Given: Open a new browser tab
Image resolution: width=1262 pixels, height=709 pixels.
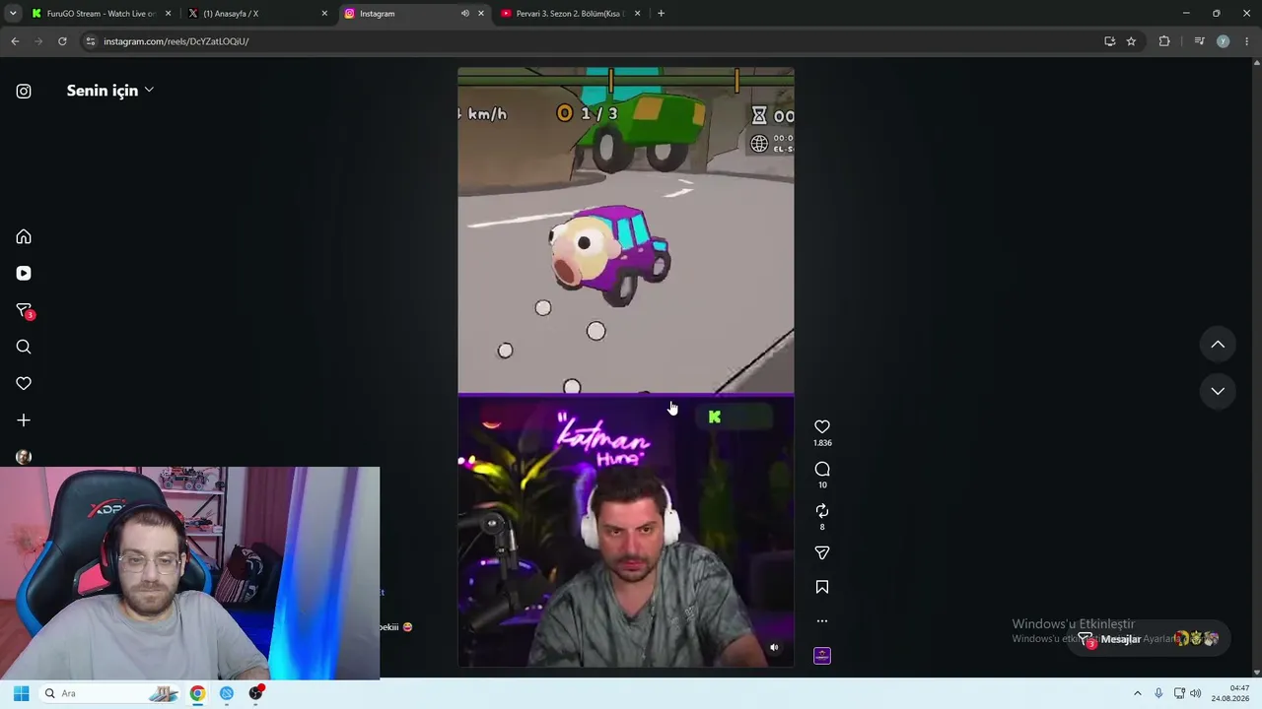Looking at the screenshot, I should tap(661, 14).
